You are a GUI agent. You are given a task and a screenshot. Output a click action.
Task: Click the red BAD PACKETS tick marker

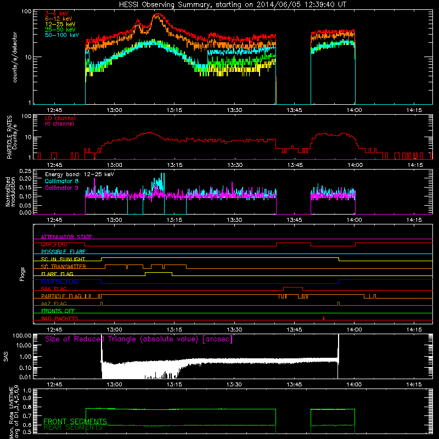[324, 318]
